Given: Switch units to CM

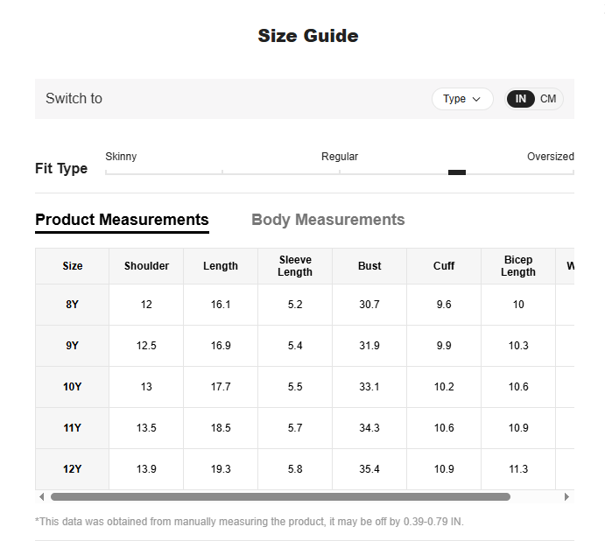Looking at the screenshot, I should point(548,99).
